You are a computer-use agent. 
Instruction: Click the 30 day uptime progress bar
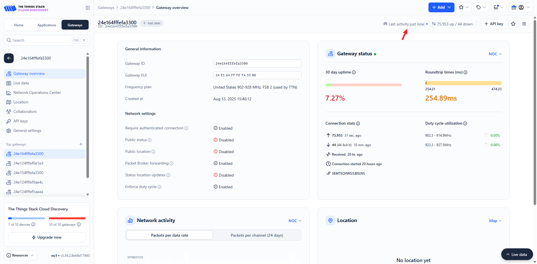[x=363, y=85]
